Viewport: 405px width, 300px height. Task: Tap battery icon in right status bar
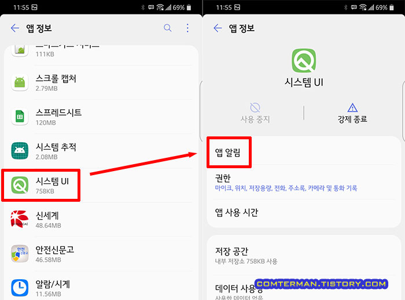point(392,8)
